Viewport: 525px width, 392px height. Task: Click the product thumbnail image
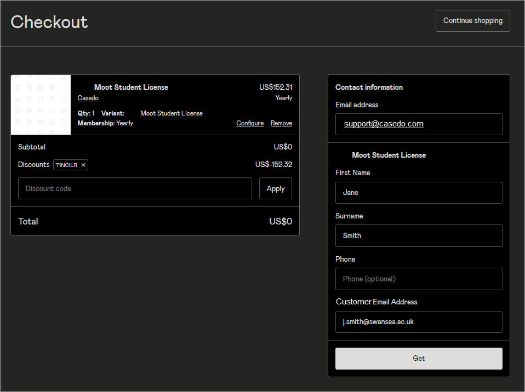tap(41, 105)
